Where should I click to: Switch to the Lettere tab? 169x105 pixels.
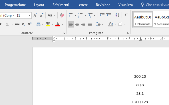point(83,5)
